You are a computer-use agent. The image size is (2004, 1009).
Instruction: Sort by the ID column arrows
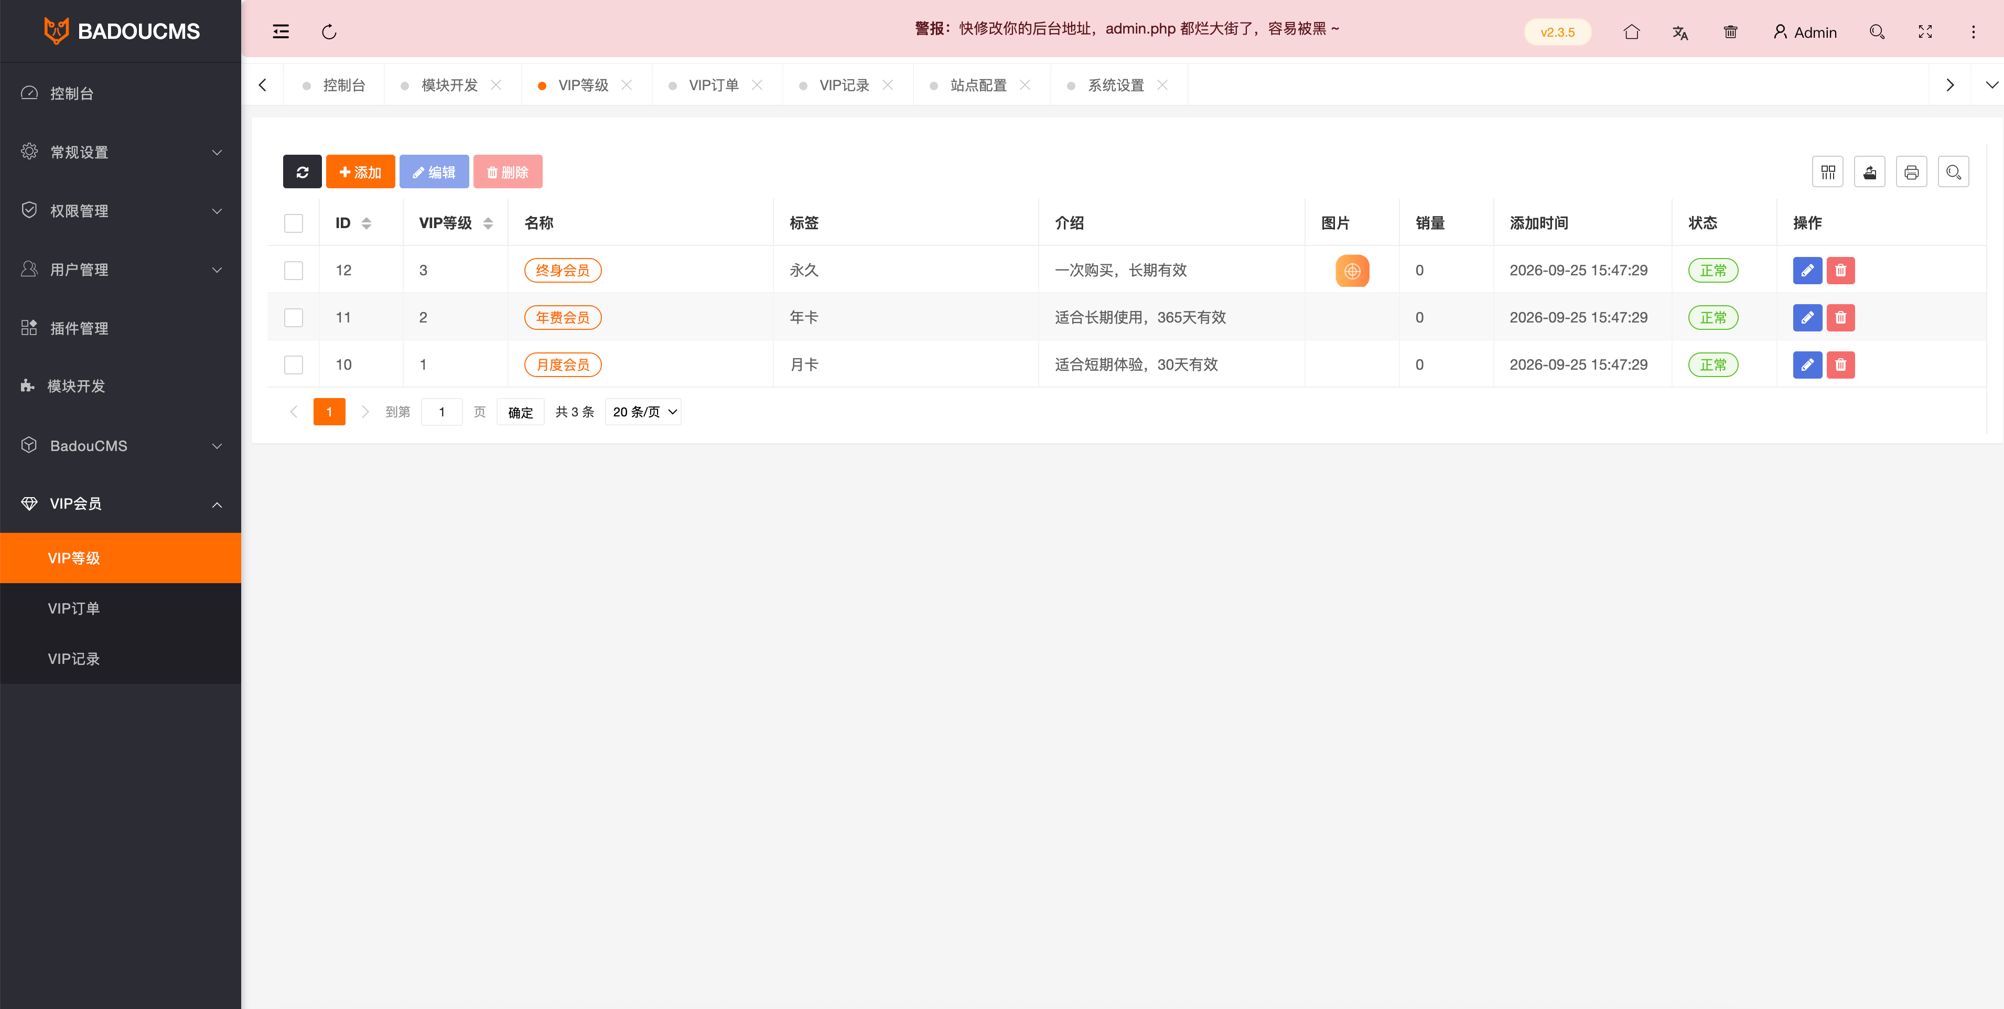point(365,223)
